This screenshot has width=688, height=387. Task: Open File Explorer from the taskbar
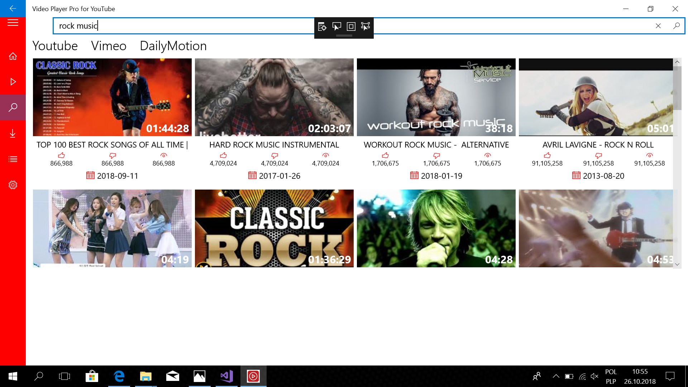tap(146, 376)
